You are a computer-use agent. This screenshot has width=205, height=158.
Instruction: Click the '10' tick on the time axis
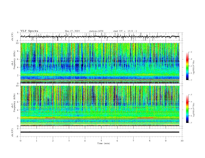(182, 141)
